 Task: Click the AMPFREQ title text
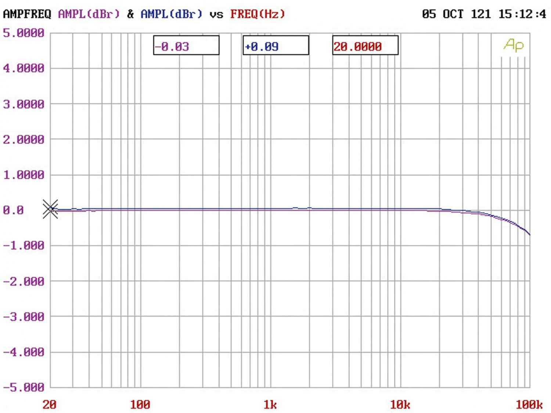coord(27,14)
